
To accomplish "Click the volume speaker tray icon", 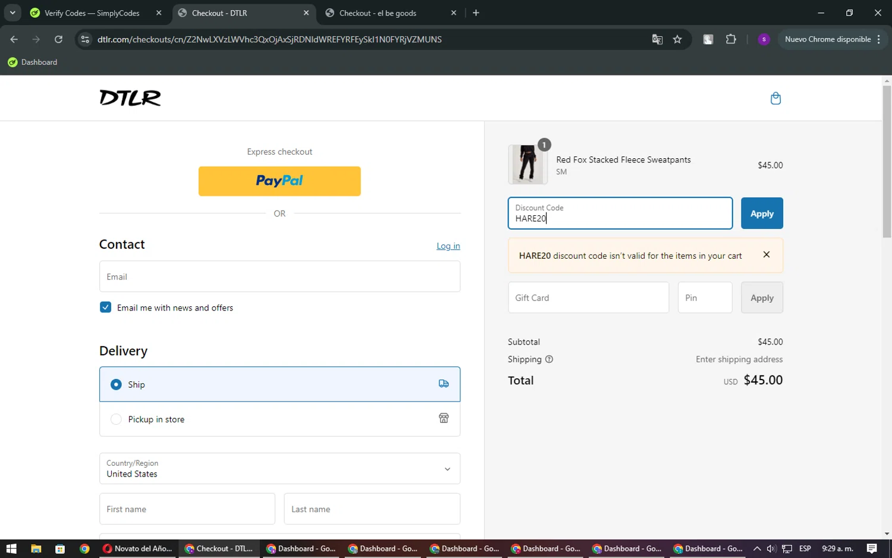I will click(x=771, y=548).
